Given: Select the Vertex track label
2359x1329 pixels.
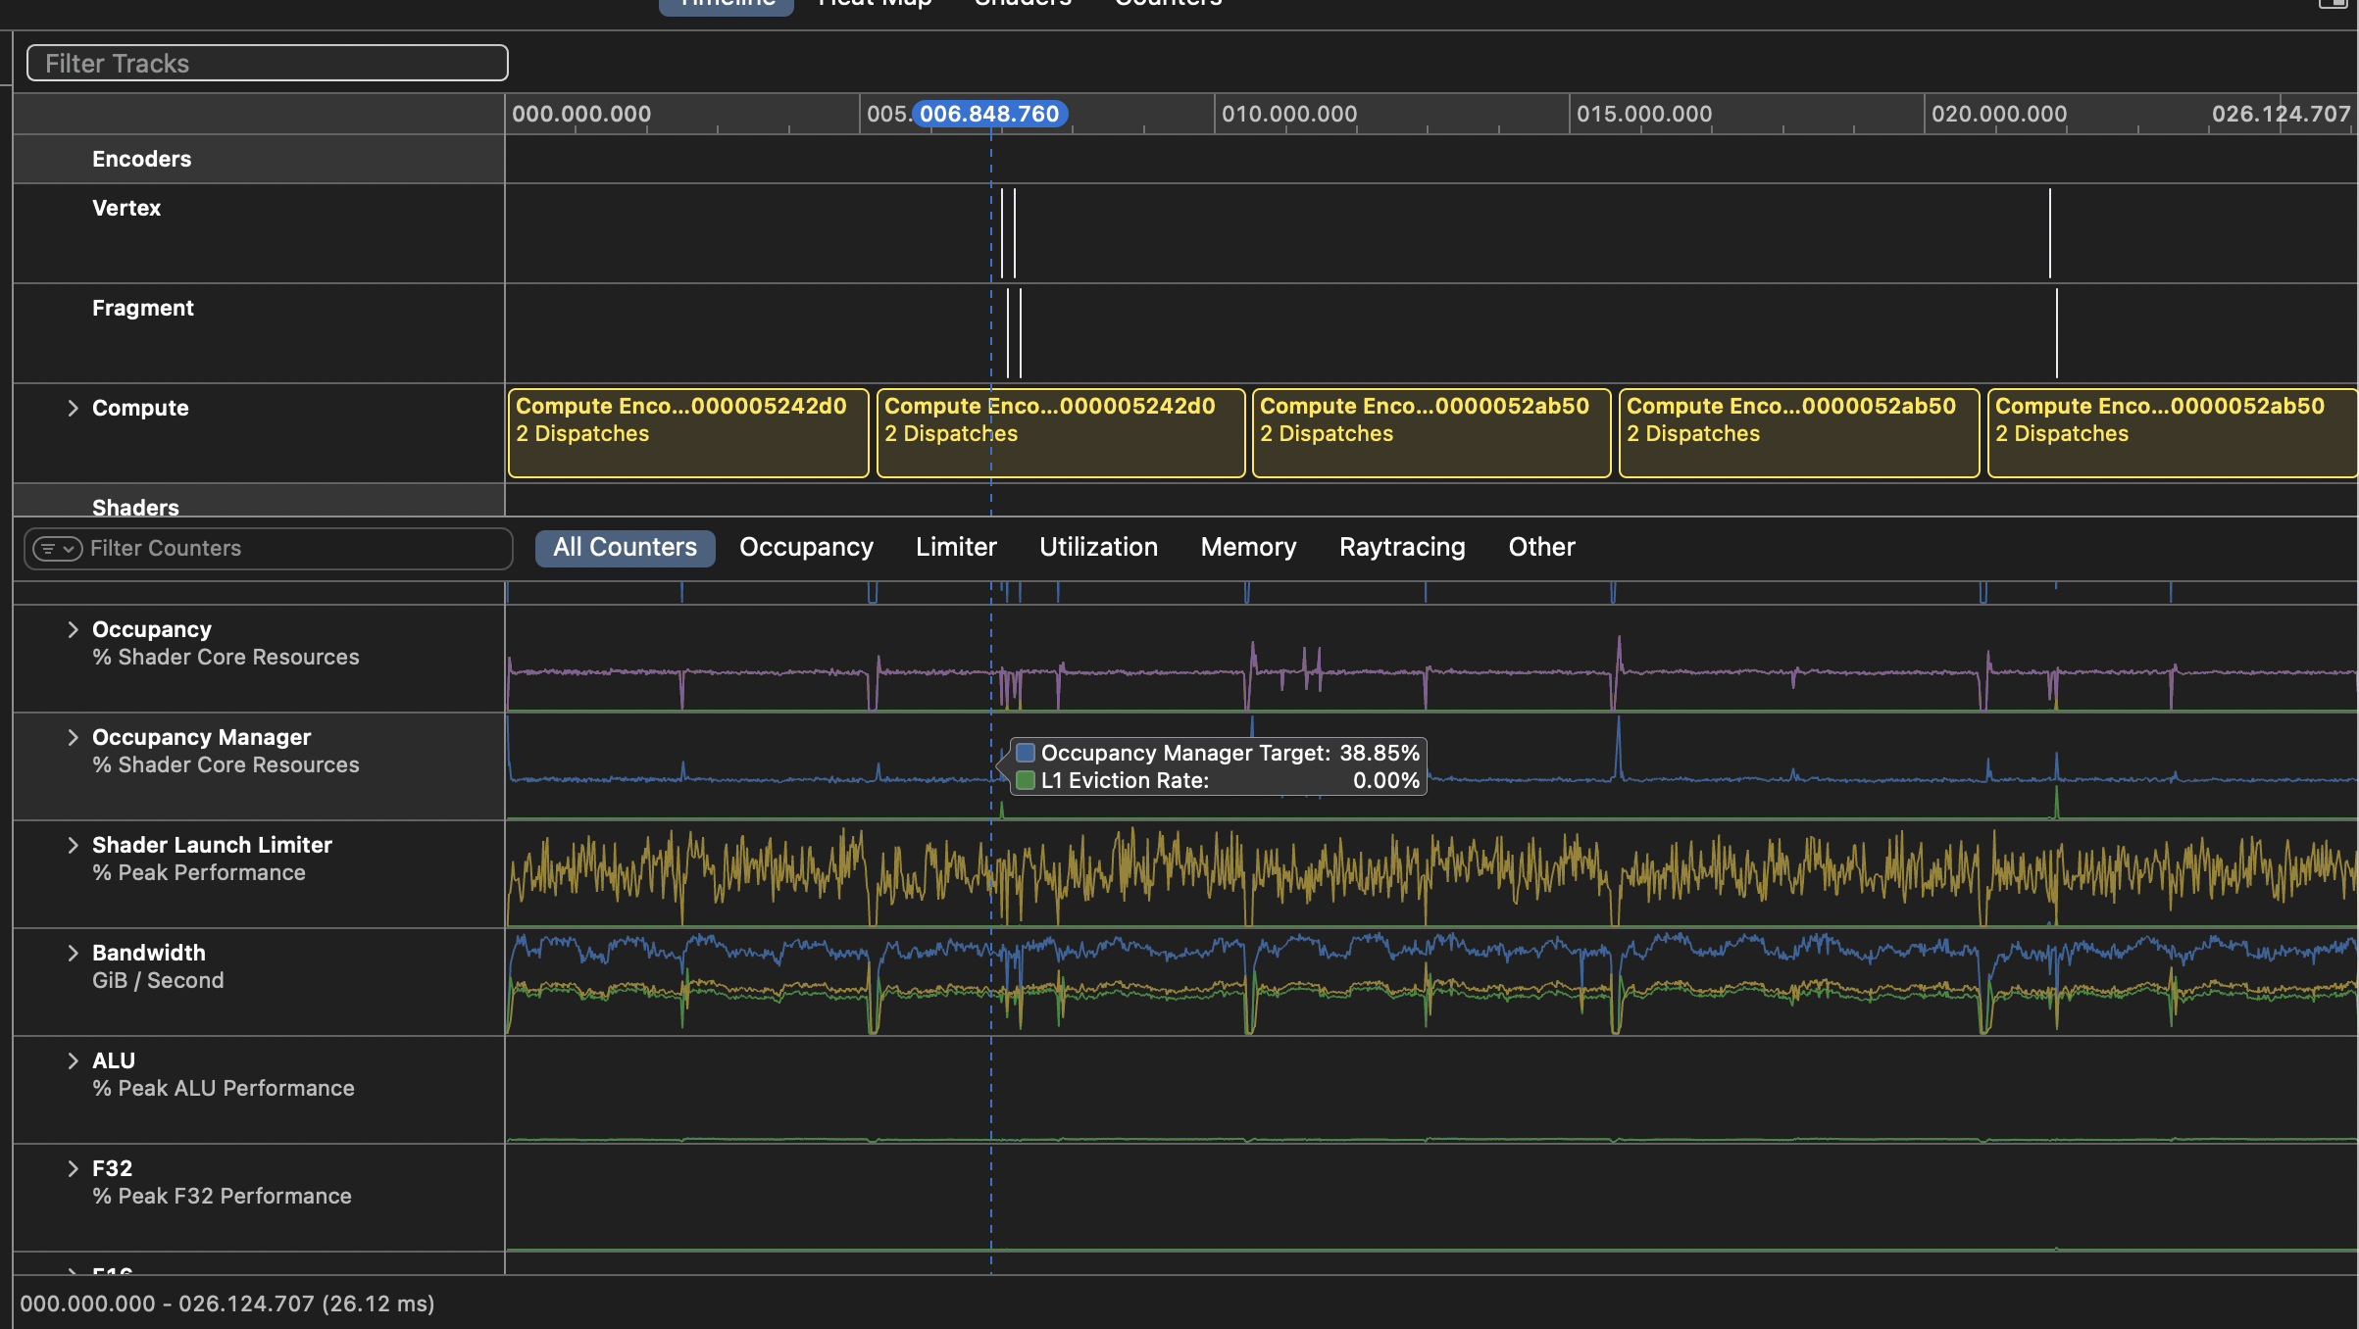Looking at the screenshot, I should coord(126,208).
